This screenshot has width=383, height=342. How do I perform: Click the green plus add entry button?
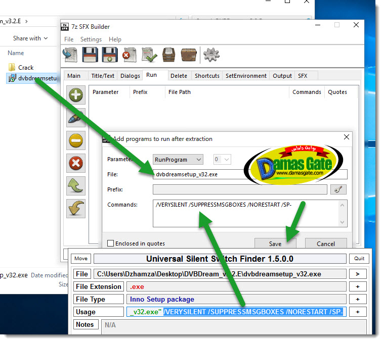click(76, 95)
